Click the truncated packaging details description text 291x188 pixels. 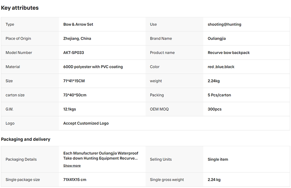[101, 156]
